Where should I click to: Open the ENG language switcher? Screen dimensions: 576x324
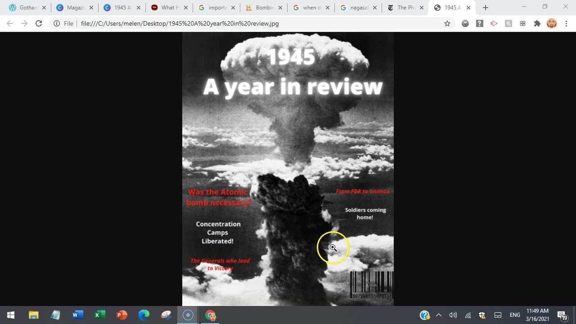pos(514,315)
